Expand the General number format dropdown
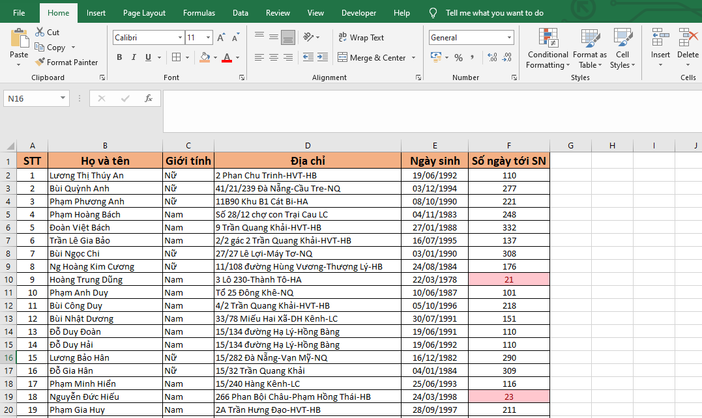The width and height of the screenshot is (702, 418). tap(509, 38)
